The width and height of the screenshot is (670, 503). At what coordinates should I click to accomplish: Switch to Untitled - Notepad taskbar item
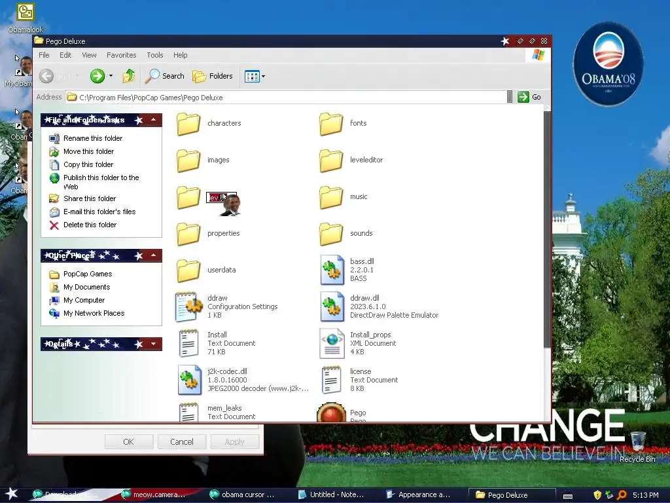coord(332,494)
